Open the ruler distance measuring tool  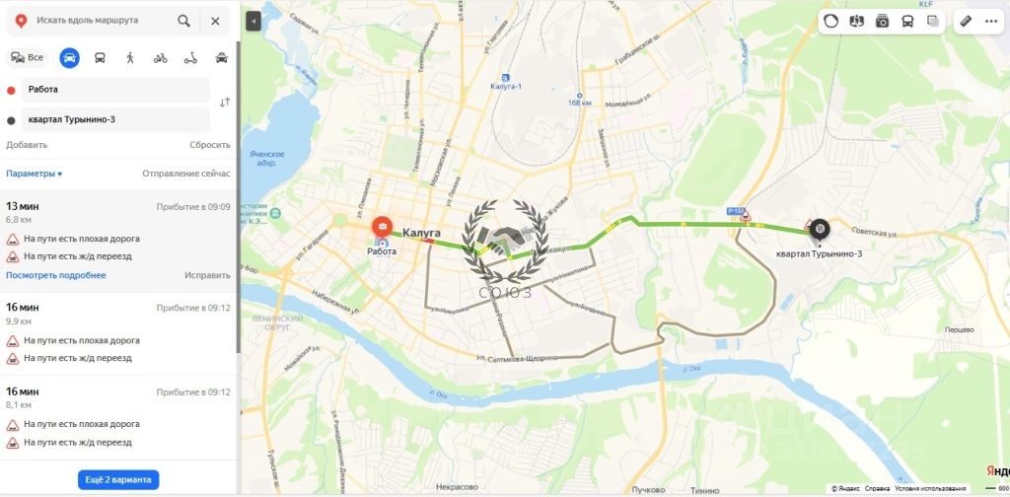click(x=966, y=22)
